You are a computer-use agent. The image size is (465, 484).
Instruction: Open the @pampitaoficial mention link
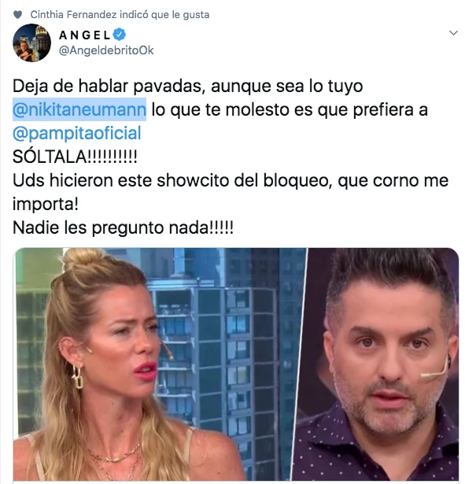tap(77, 133)
